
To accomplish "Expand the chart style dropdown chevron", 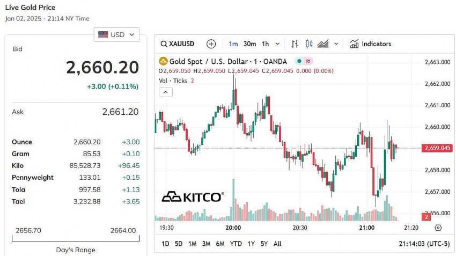I will click(336, 44).
